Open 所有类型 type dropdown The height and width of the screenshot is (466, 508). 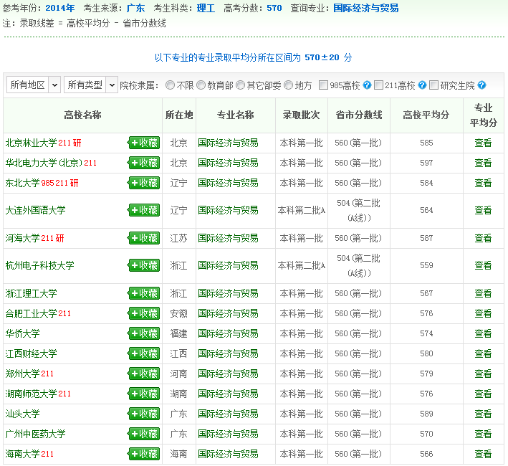91,85
